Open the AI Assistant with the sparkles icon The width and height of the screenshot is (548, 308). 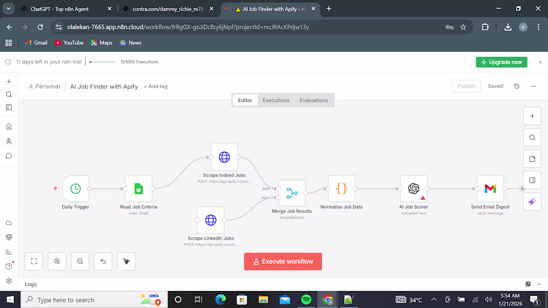pyautogui.click(x=532, y=201)
